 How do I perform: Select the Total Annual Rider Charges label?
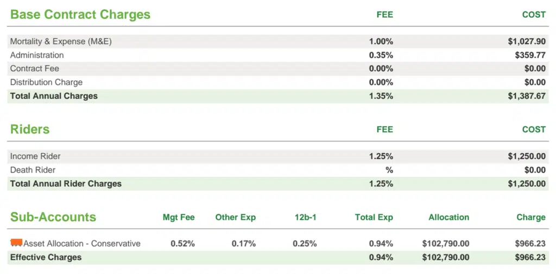click(66, 184)
